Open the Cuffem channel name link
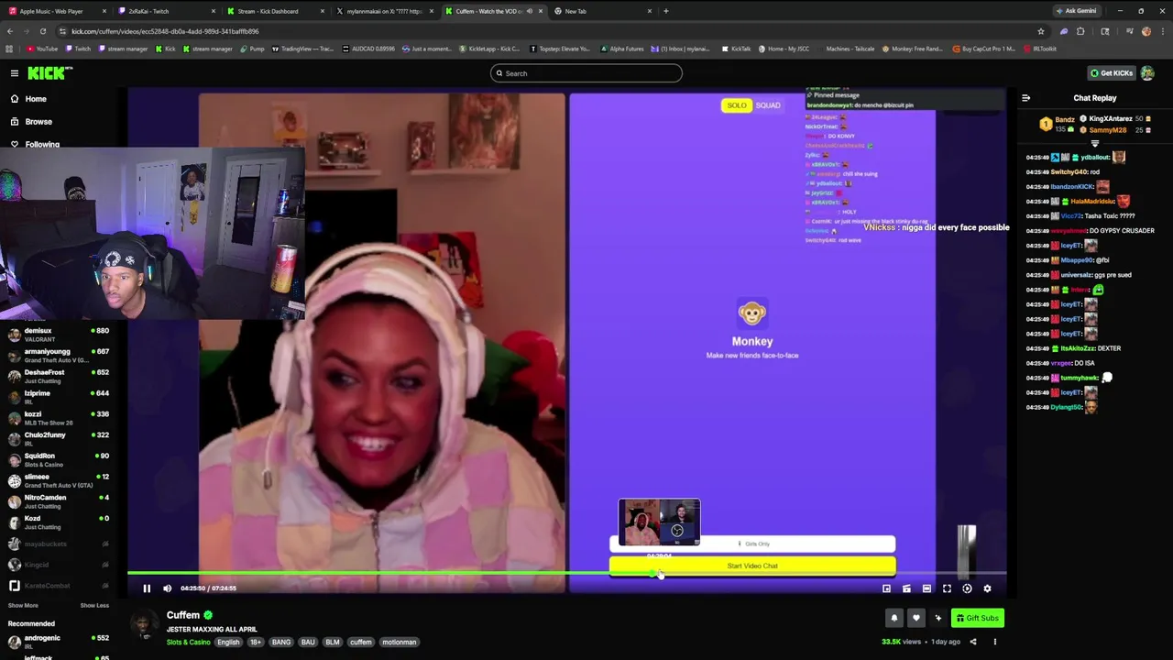Viewport: 1173px width, 660px height. (x=183, y=615)
